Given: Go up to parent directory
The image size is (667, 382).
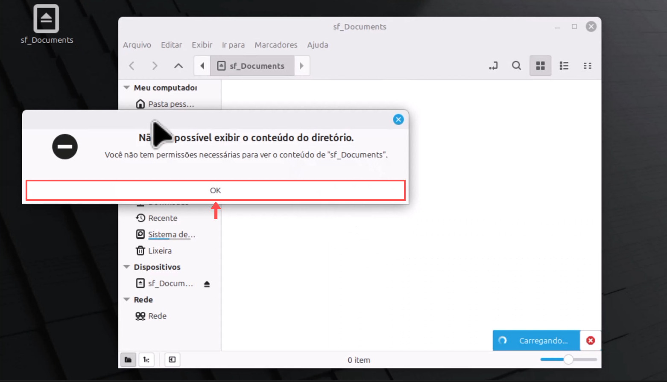Looking at the screenshot, I should (x=178, y=66).
